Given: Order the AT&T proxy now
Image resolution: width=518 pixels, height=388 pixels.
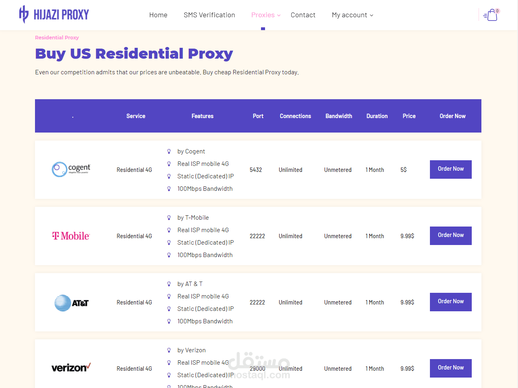Looking at the screenshot, I should point(451,302).
